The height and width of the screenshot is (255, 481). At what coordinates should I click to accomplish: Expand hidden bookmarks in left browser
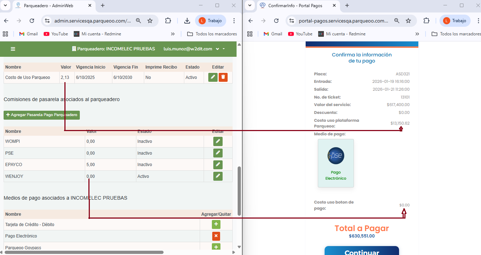point(173,34)
